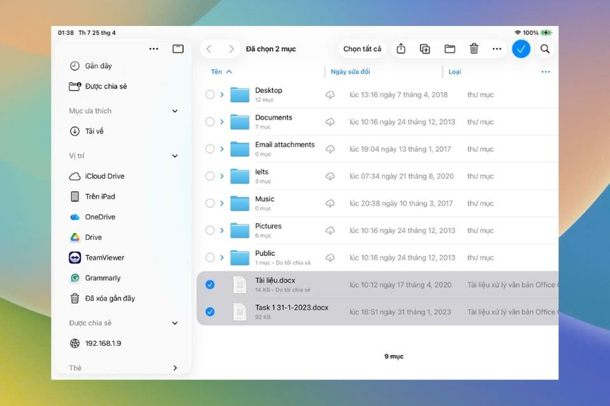Go back with the left arrow
This screenshot has height=406, width=610.
coord(209,49)
